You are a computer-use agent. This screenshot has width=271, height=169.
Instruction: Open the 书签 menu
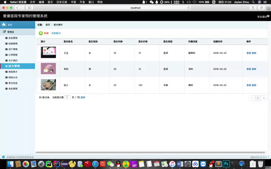[x=73, y=2]
